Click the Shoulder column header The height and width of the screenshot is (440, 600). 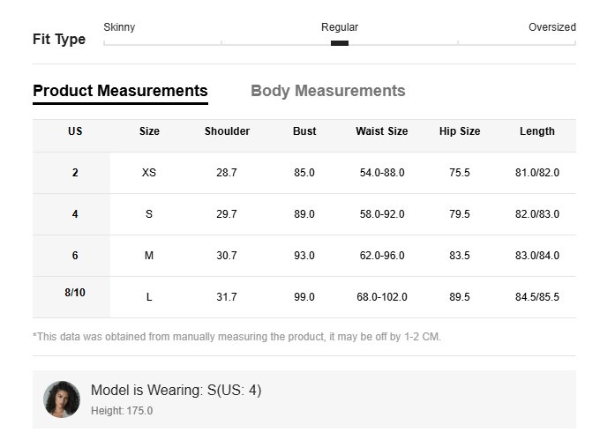pos(227,131)
